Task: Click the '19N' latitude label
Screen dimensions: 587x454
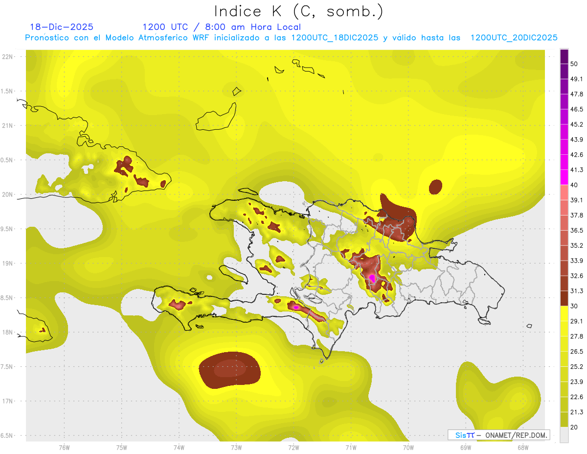Action: [8, 263]
